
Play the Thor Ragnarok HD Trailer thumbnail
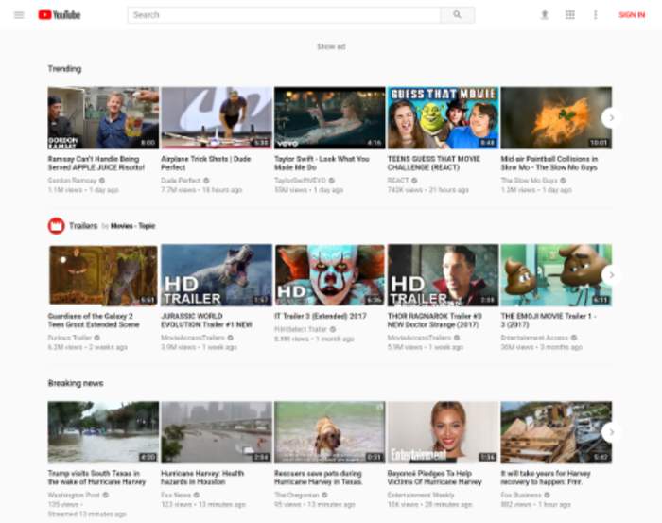pyautogui.click(x=443, y=275)
